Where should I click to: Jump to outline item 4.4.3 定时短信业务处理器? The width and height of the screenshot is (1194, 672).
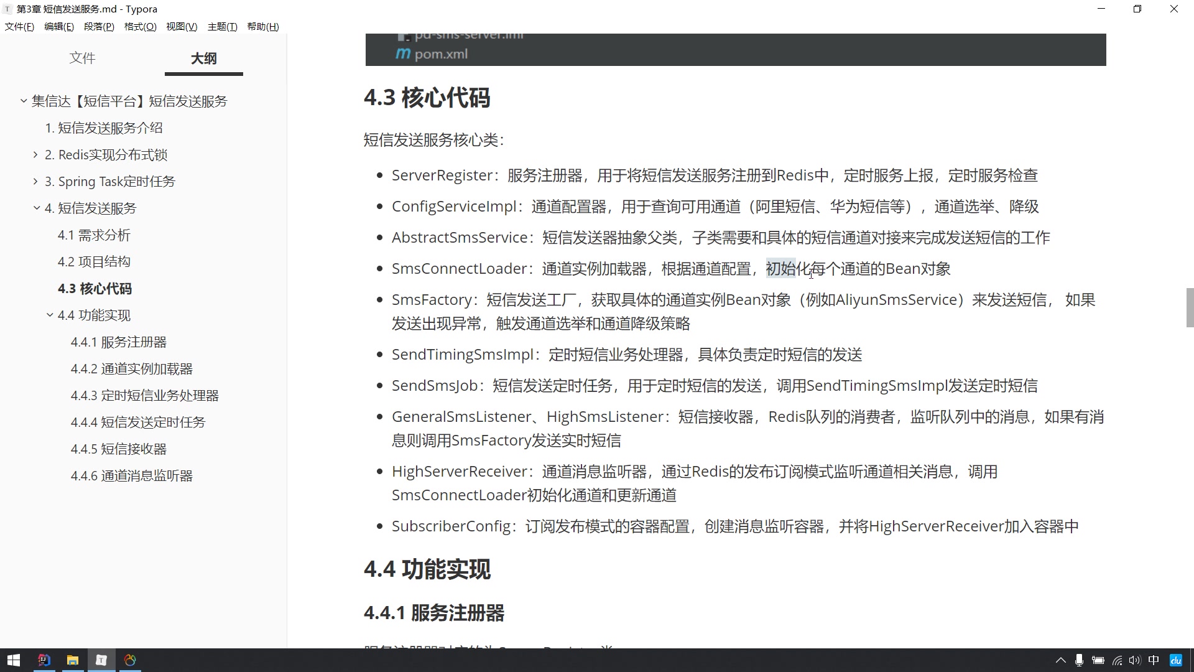tap(144, 395)
